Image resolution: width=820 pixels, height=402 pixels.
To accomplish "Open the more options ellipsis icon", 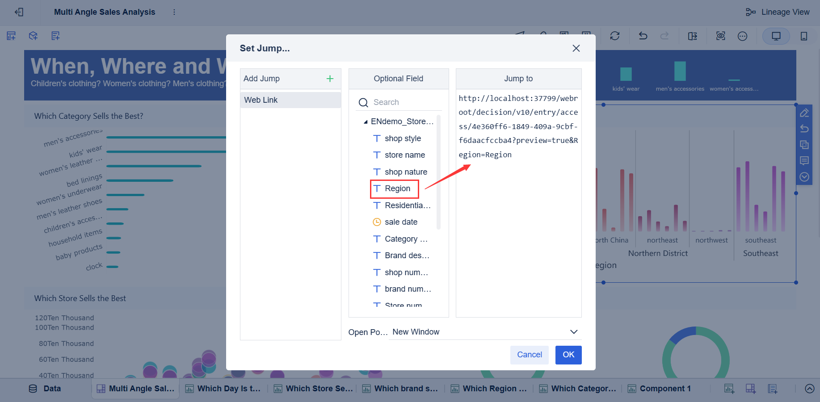I will (743, 36).
